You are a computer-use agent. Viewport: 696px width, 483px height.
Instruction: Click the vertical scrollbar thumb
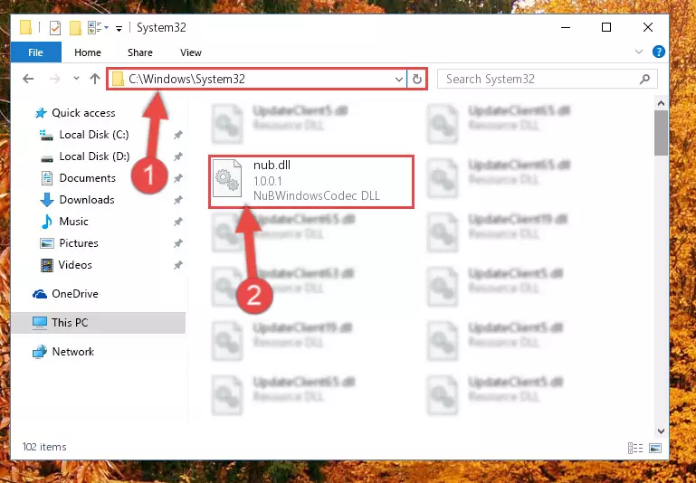point(661,133)
